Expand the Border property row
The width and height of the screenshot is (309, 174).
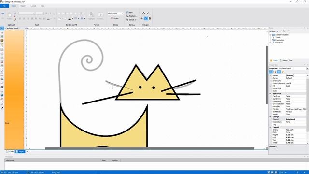(x=270, y=75)
